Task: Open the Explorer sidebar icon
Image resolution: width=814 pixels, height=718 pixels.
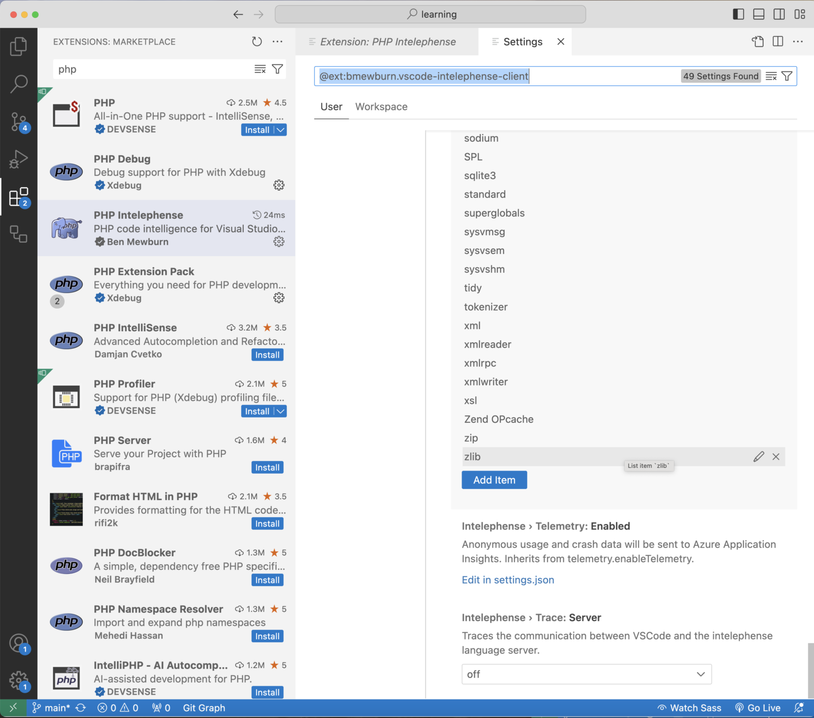Action: coord(19,46)
